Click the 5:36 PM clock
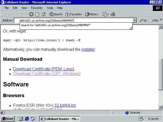 [x=153, y=119]
